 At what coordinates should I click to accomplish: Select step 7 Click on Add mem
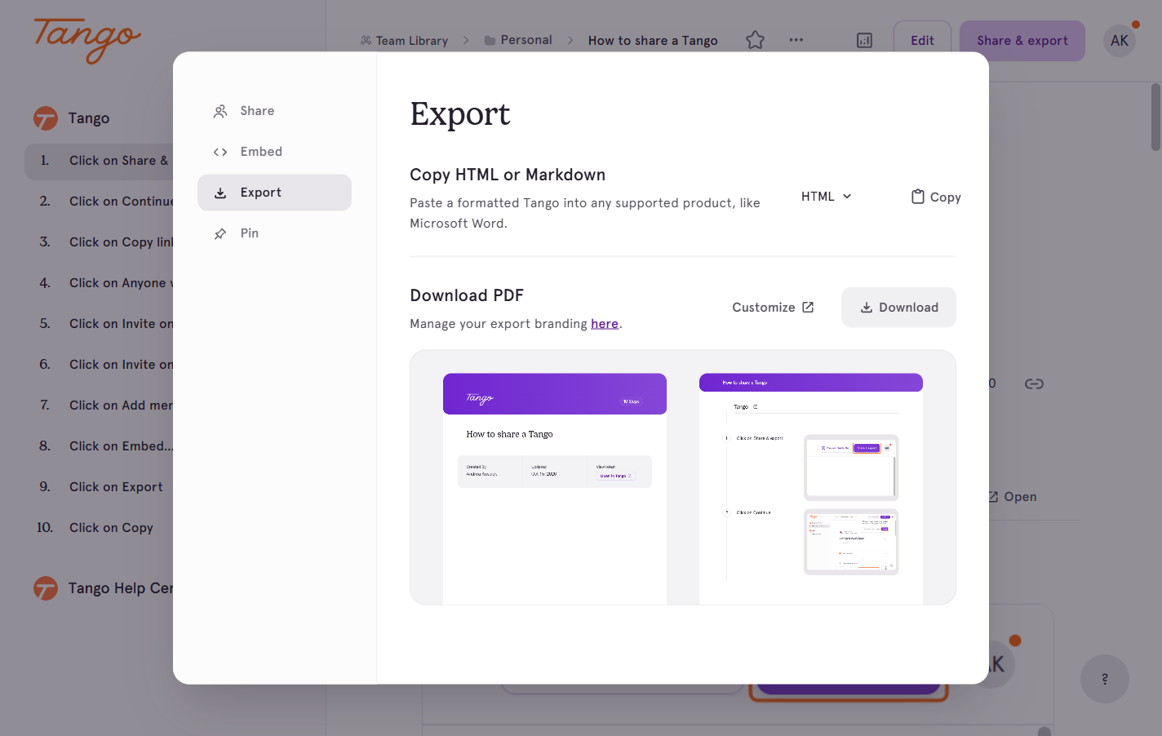click(x=100, y=406)
